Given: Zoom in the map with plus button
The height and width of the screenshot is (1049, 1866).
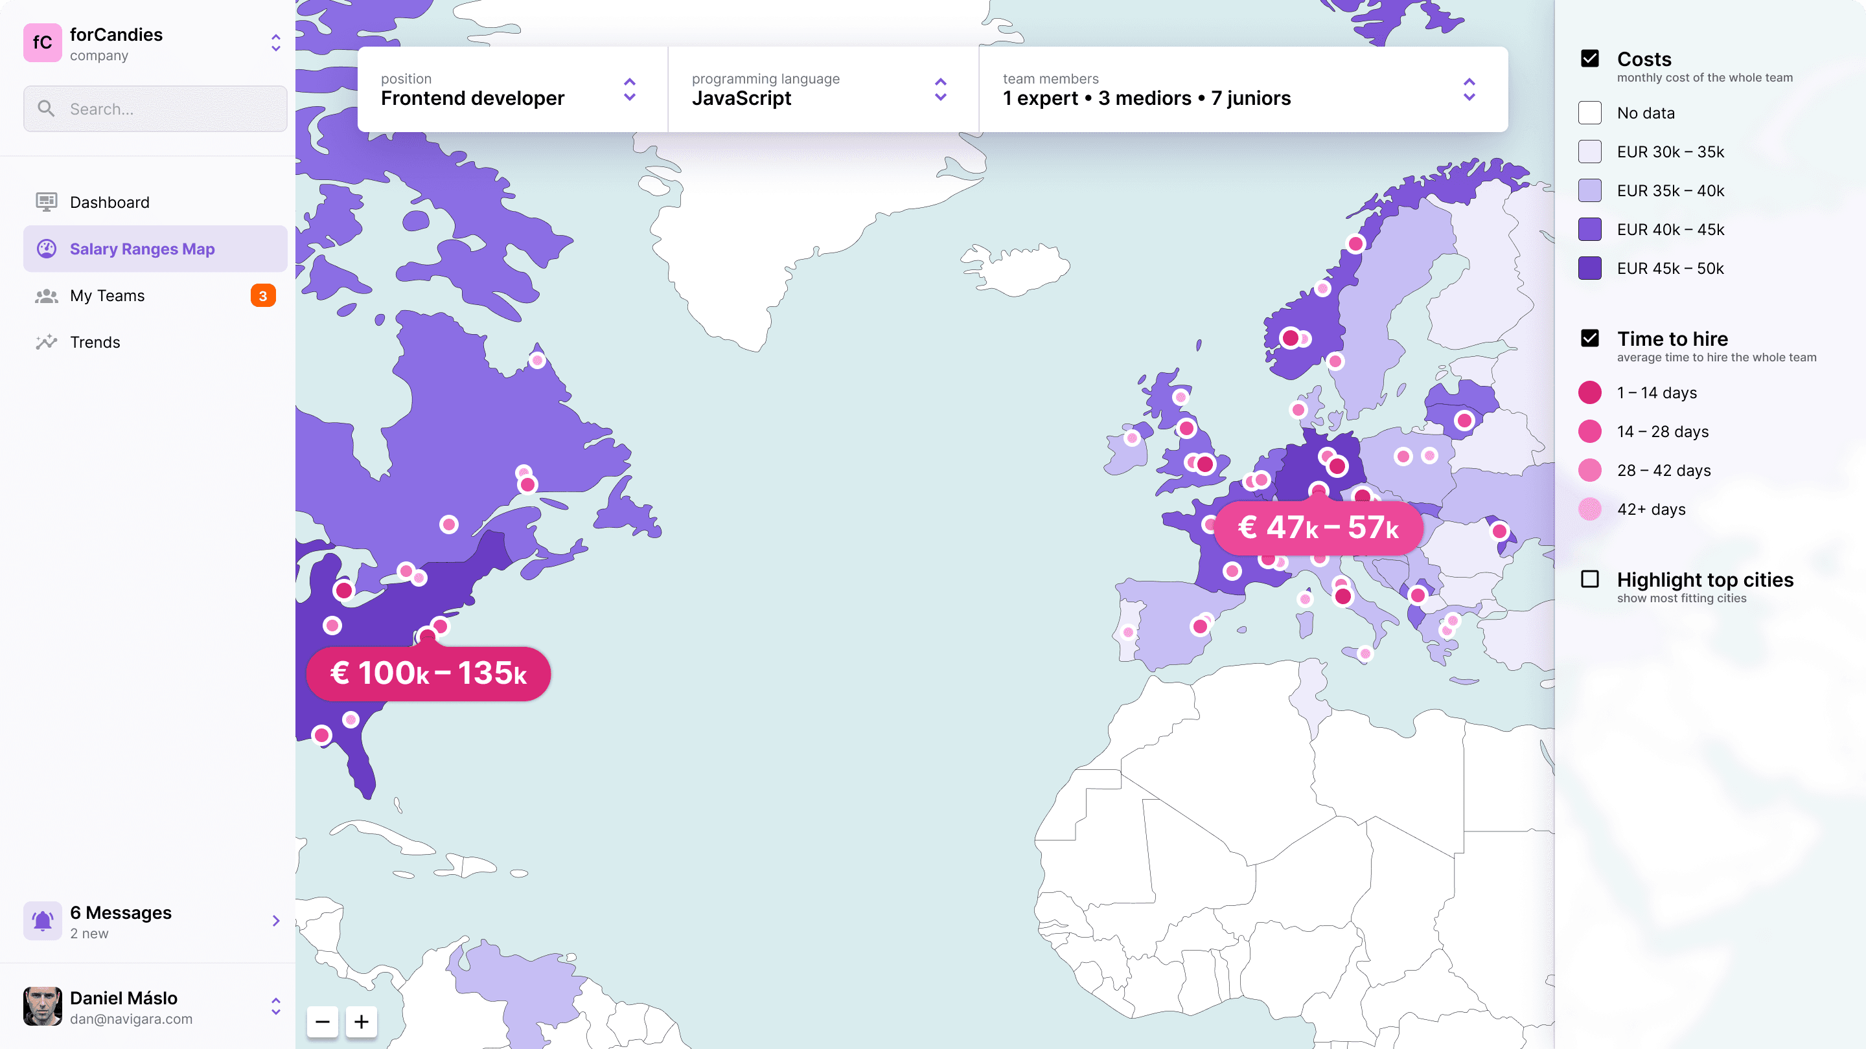Looking at the screenshot, I should (x=362, y=1022).
